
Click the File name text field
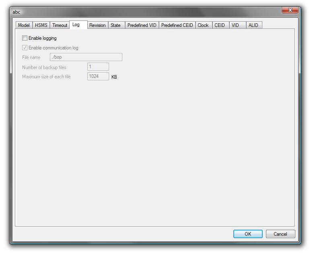pos(86,57)
